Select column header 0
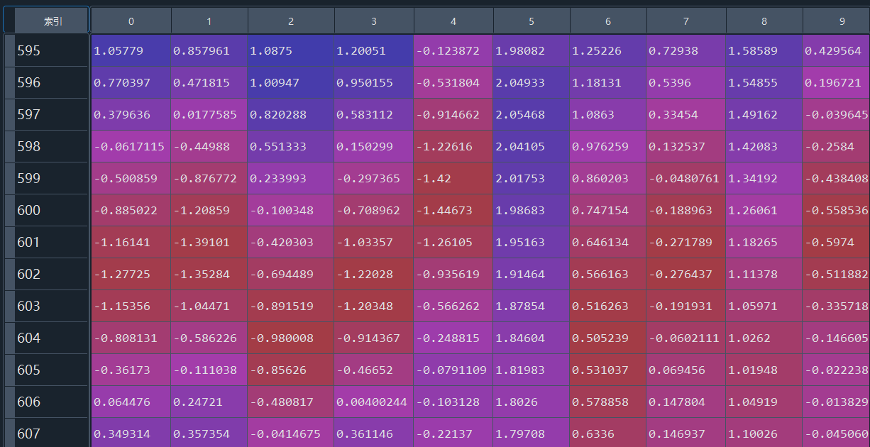870x447 pixels. point(131,21)
